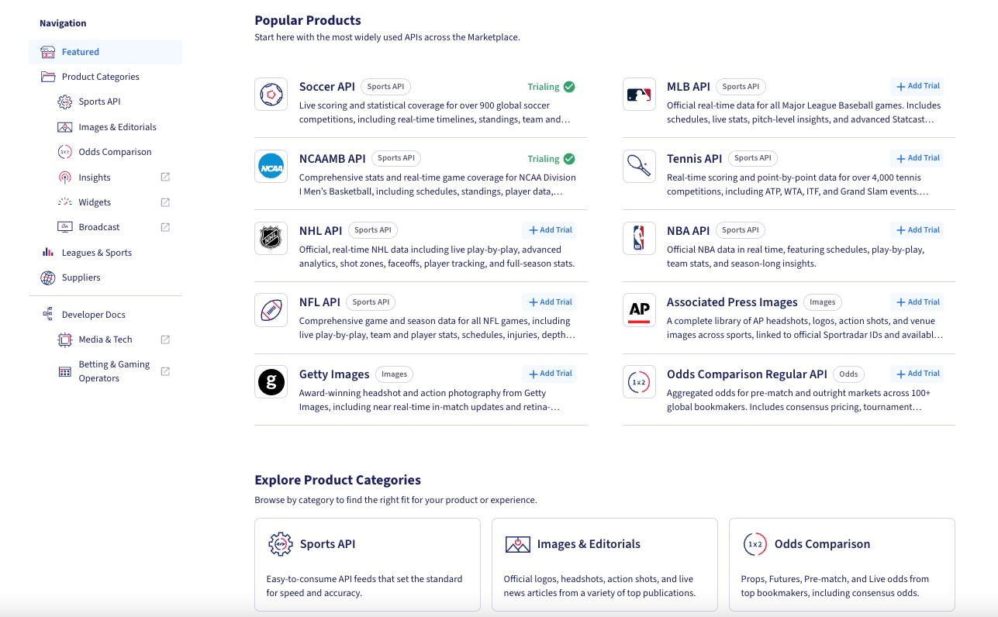The image size is (998, 617).
Task: Click Odds tag on Odds Comparison Regular API
Action: pos(848,374)
